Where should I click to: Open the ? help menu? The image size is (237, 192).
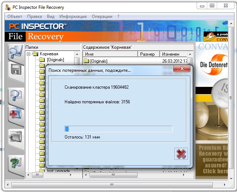[x=118, y=16]
